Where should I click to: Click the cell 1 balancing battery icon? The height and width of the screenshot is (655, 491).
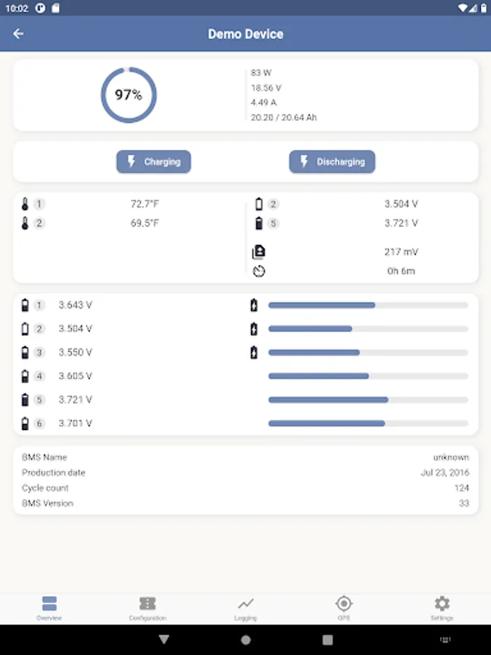(x=253, y=305)
